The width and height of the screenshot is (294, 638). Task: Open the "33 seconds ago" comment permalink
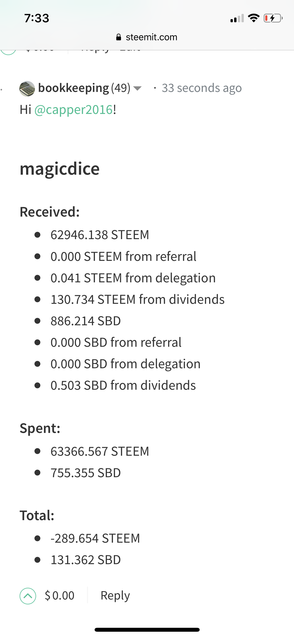[201, 88]
